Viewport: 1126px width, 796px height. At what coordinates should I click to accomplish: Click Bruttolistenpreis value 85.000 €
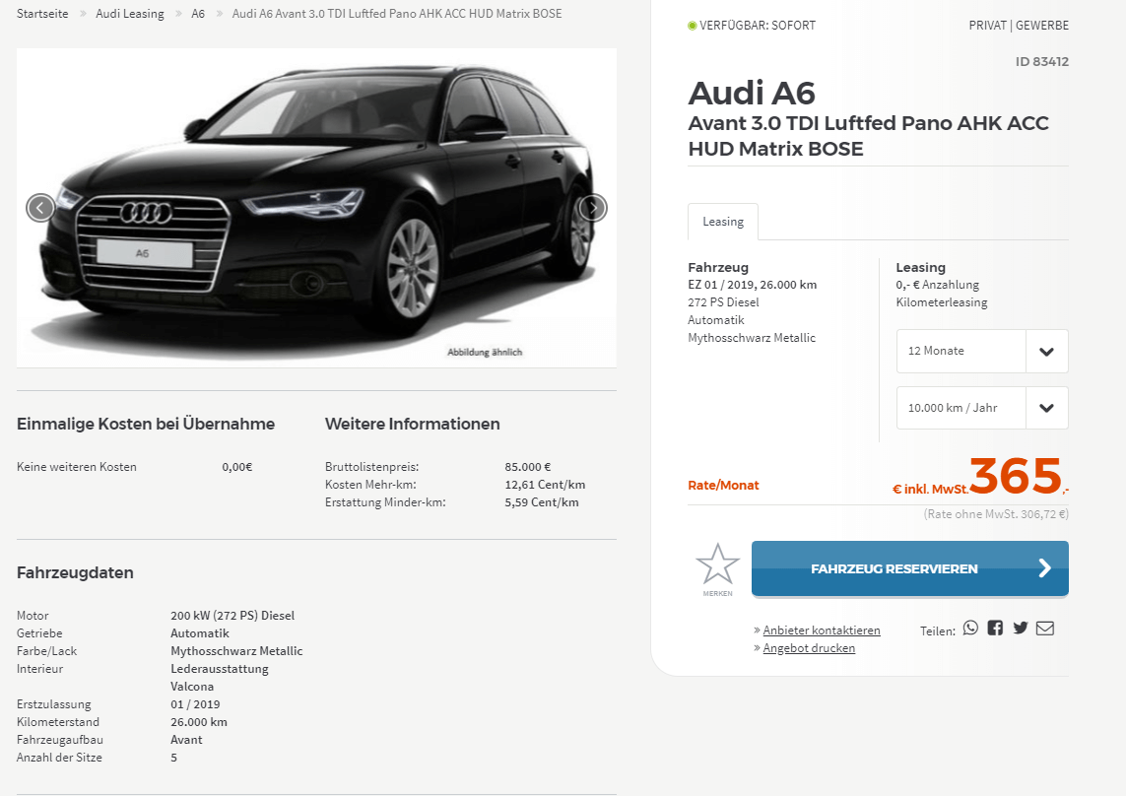point(528,467)
